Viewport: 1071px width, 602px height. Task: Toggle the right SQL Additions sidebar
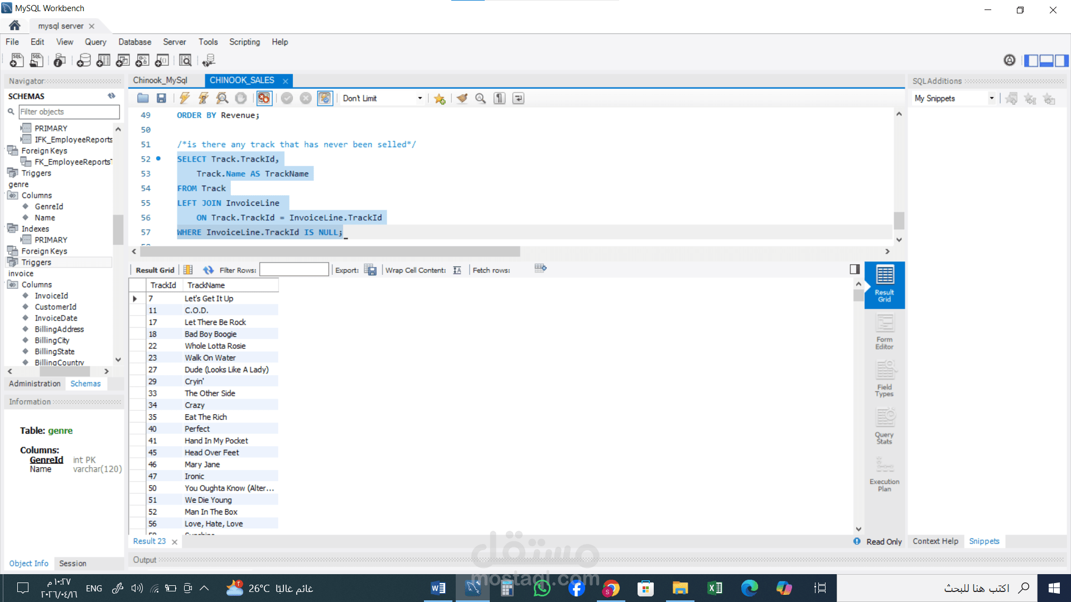tap(1062, 60)
